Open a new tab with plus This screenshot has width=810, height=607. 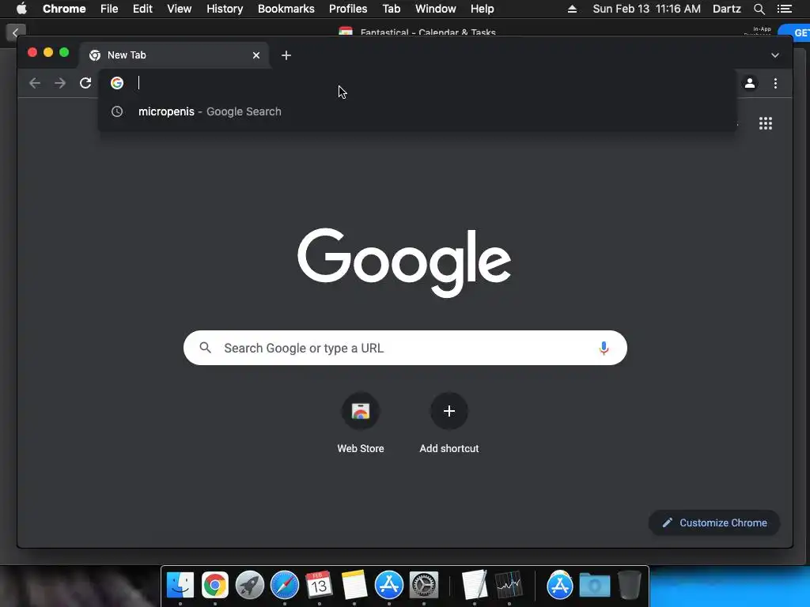[286, 55]
